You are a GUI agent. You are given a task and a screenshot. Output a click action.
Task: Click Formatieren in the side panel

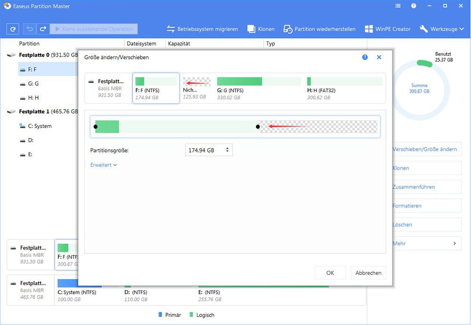pos(427,206)
